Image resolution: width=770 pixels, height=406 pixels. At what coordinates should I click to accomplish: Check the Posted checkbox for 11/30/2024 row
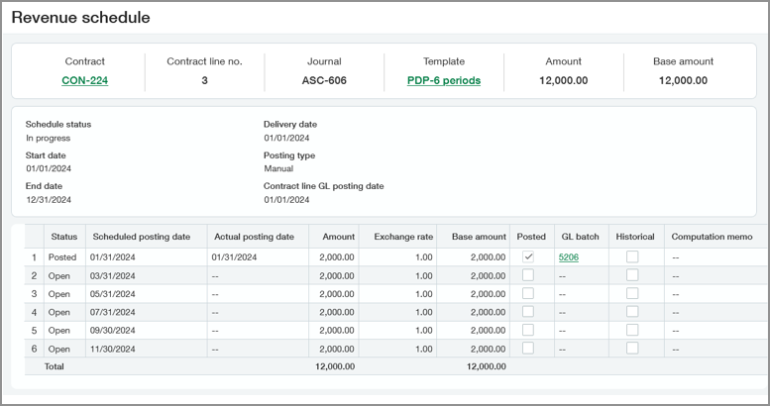(528, 348)
